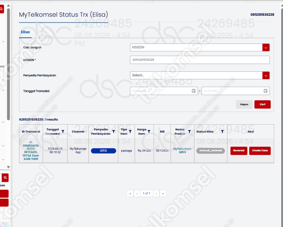This screenshot has width=283, height=227.
Task: Open the MyTelkomsel-QRIS product link
Action: point(182,151)
